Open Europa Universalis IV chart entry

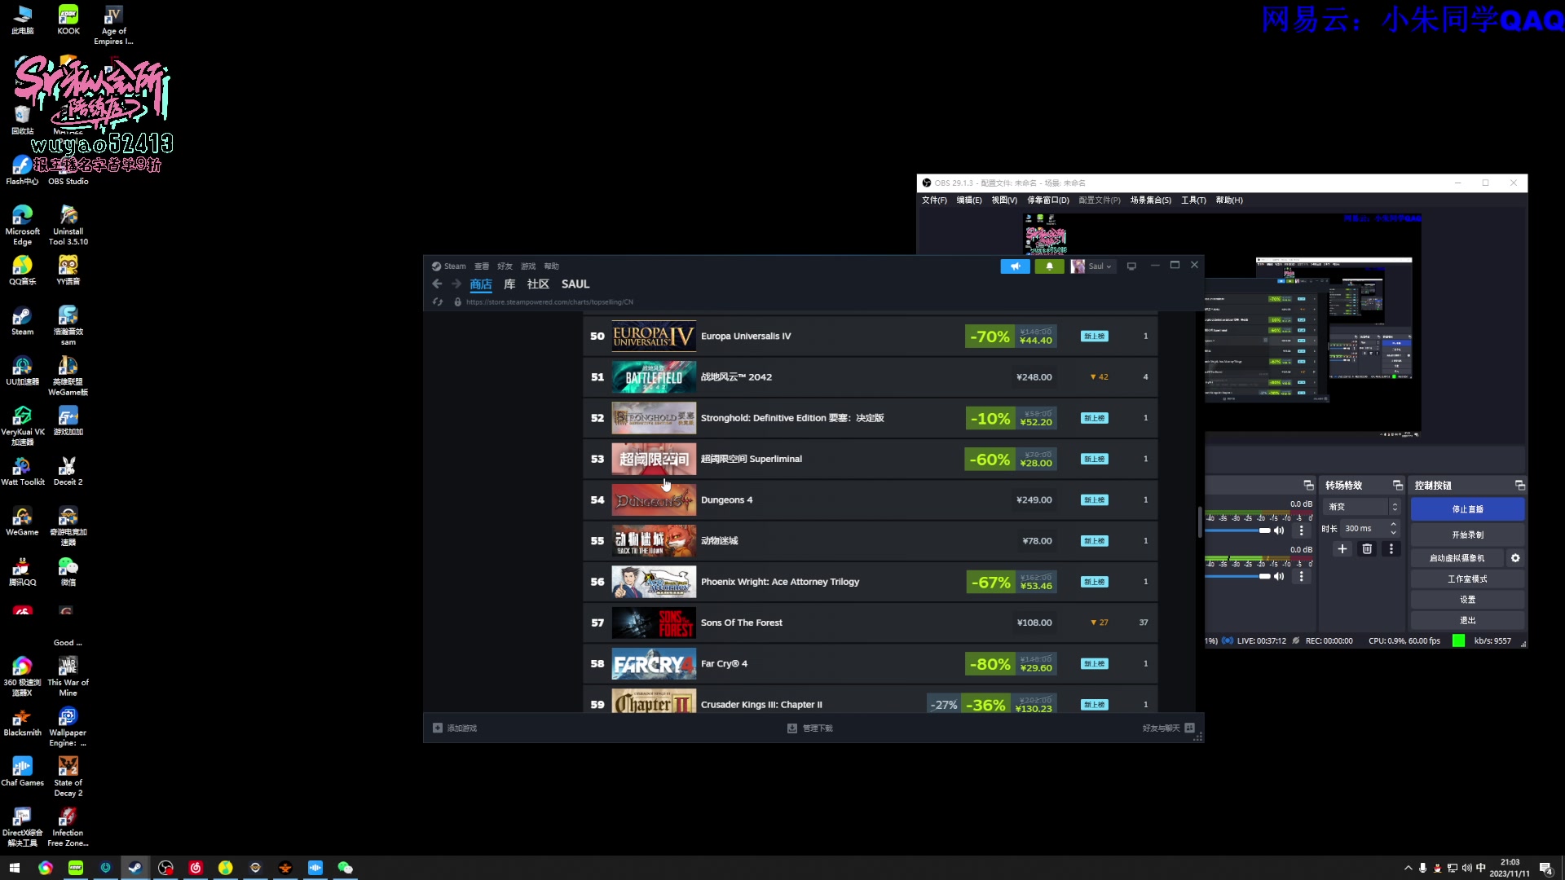870,336
